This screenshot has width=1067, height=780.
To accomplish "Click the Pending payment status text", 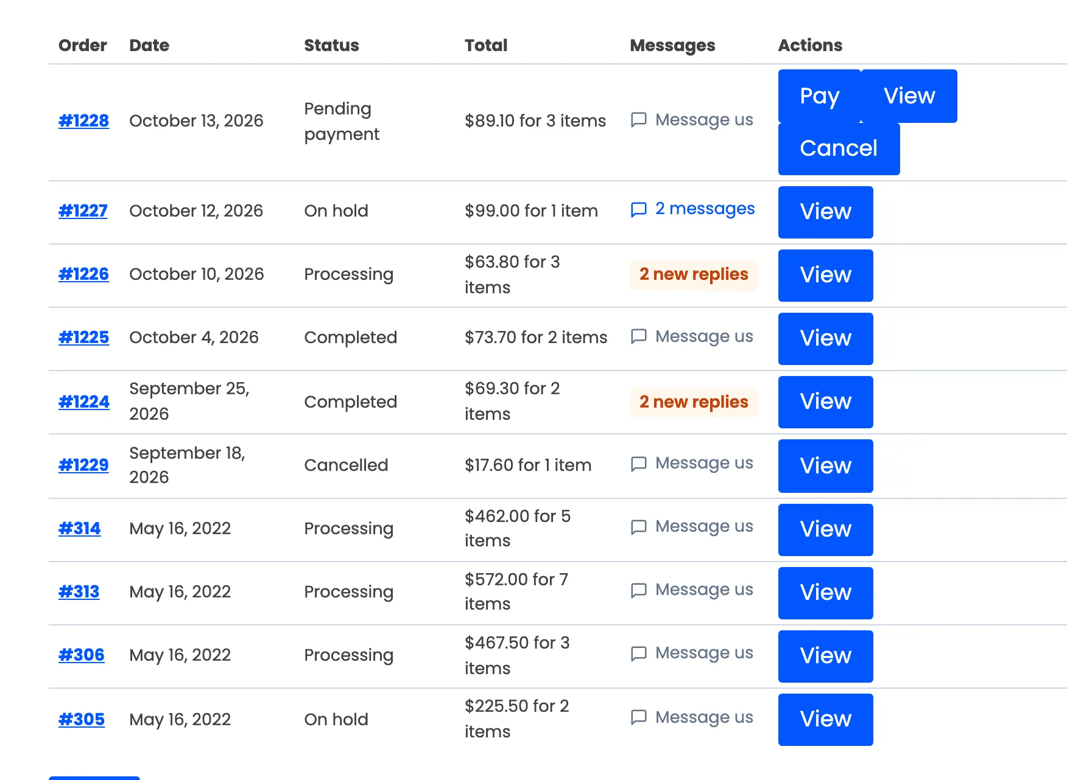I will pos(342,121).
